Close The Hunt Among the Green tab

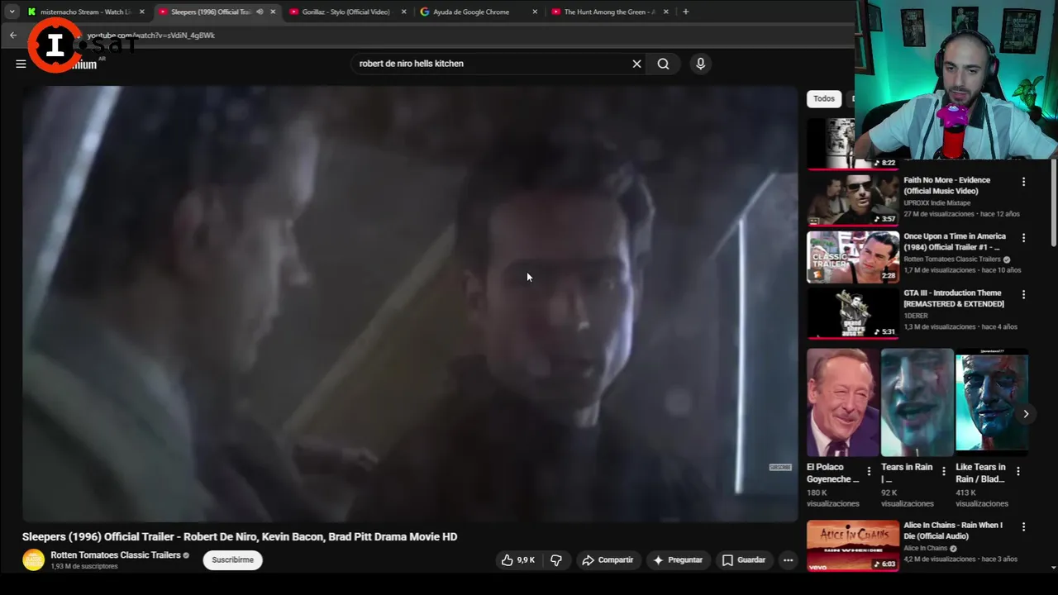[x=666, y=12]
